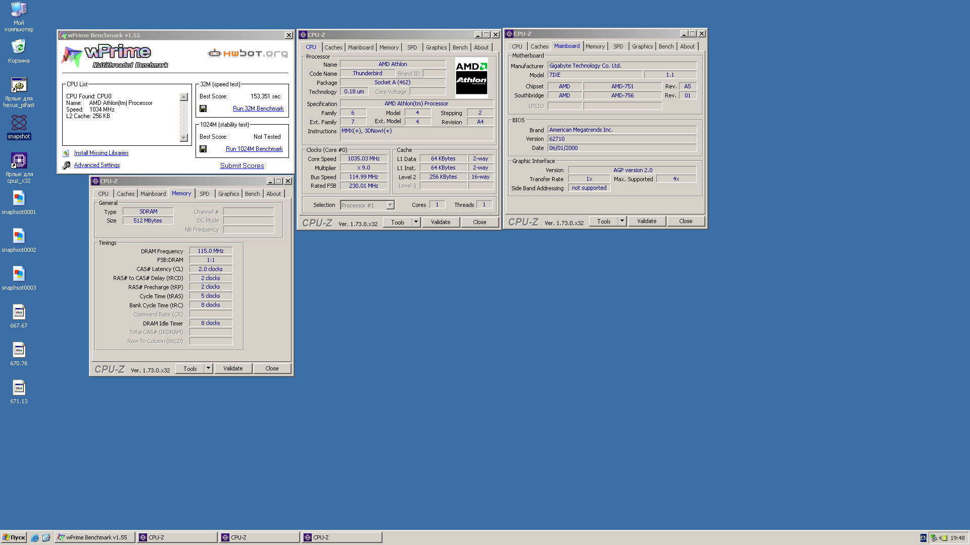Switch to Graphics tab in CPU tab window
970x545 pixels.
436,47
